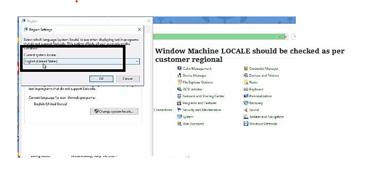Open the Devices and Printers icon
Image resolution: width=366 pixels, height=171 pixels.
click(246, 76)
